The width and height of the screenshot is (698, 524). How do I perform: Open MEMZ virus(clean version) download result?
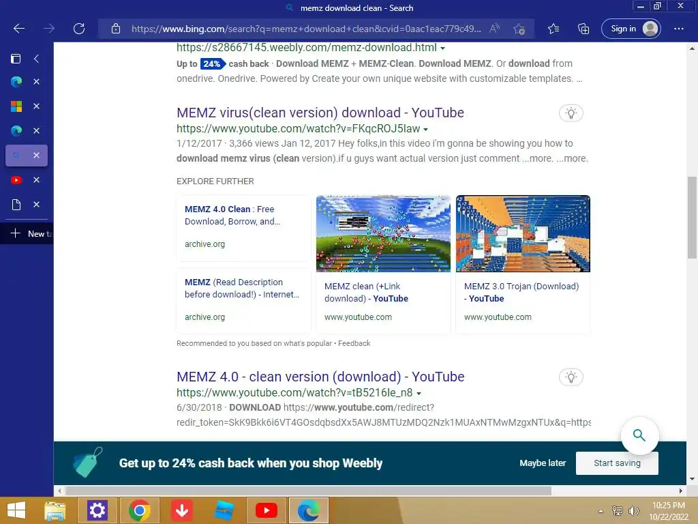point(320,113)
